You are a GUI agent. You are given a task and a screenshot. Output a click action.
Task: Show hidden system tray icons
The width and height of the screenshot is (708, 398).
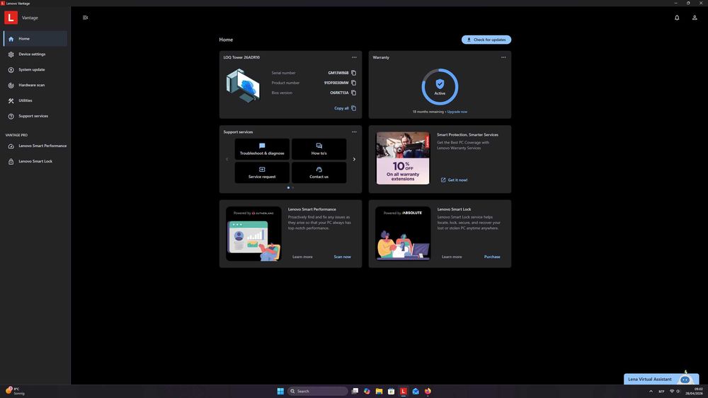[x=651, y=391]
